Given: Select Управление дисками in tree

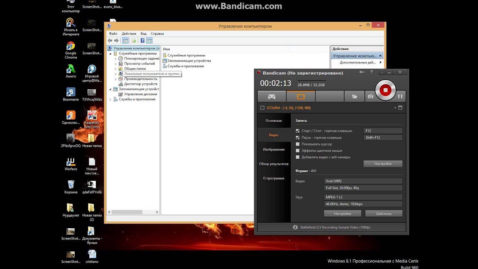Looking at the screenshot, I should click(x=140, y=94).
